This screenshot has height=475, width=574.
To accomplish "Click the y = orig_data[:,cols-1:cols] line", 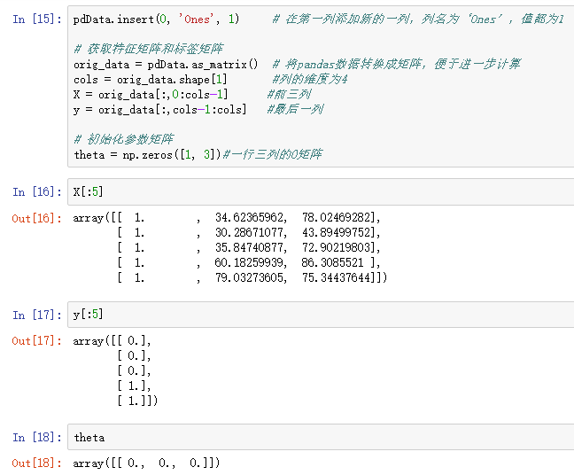I will 160,109.
